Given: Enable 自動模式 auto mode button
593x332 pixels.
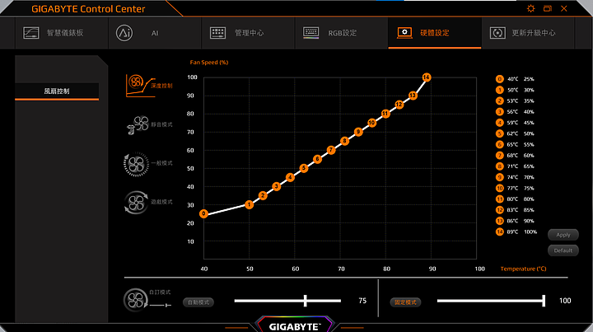Looking at the screenshot, I should point(198,302).
